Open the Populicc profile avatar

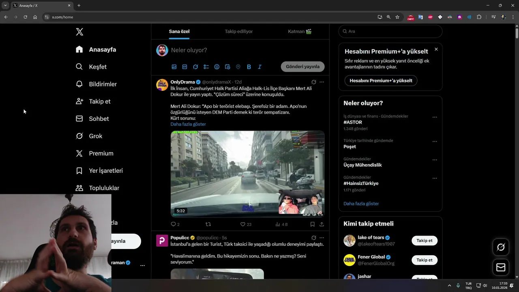pyautogui.click(x=162, y=240)
